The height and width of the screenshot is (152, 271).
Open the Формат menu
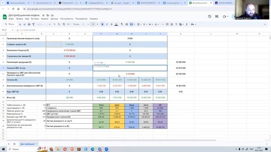coord(45,19)
